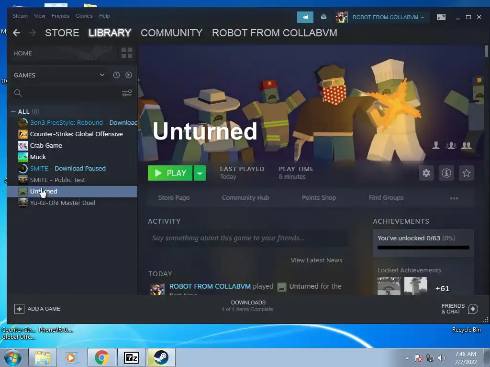490x367 pixels.
Task: Open the inbox envelope icon
Action: point(324,17)
